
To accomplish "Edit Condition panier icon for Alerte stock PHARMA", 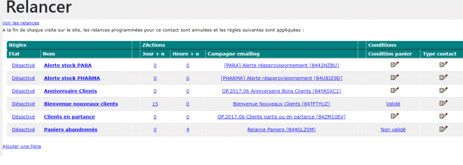I will tap(395, 77).
